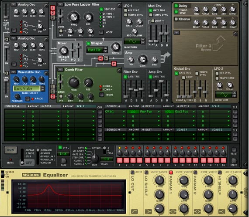Click the sequencer RESET button
249x217 pixels.
pyautogui.click(x=234, y=150)
